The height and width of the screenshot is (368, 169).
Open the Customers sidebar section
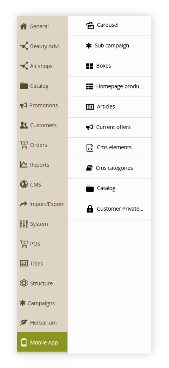(42, 125)
